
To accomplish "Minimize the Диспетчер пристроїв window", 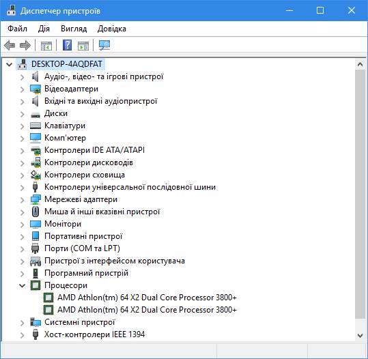I will point(289,10).
